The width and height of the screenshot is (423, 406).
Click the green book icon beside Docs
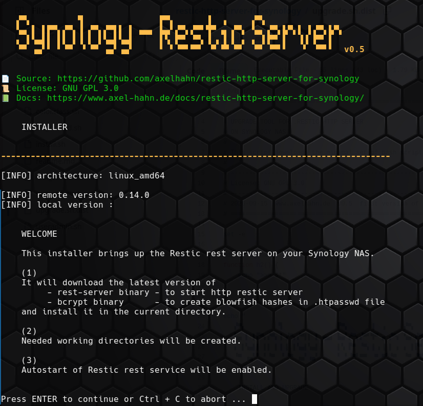click(6, 98)
